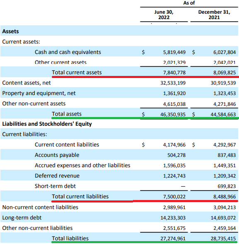Click 'Liabilities and Stockholders' Equity' heading

coord(47,124)
